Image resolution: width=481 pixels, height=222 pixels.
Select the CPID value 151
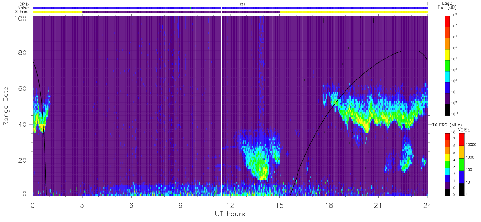click(x=242, y=4)
